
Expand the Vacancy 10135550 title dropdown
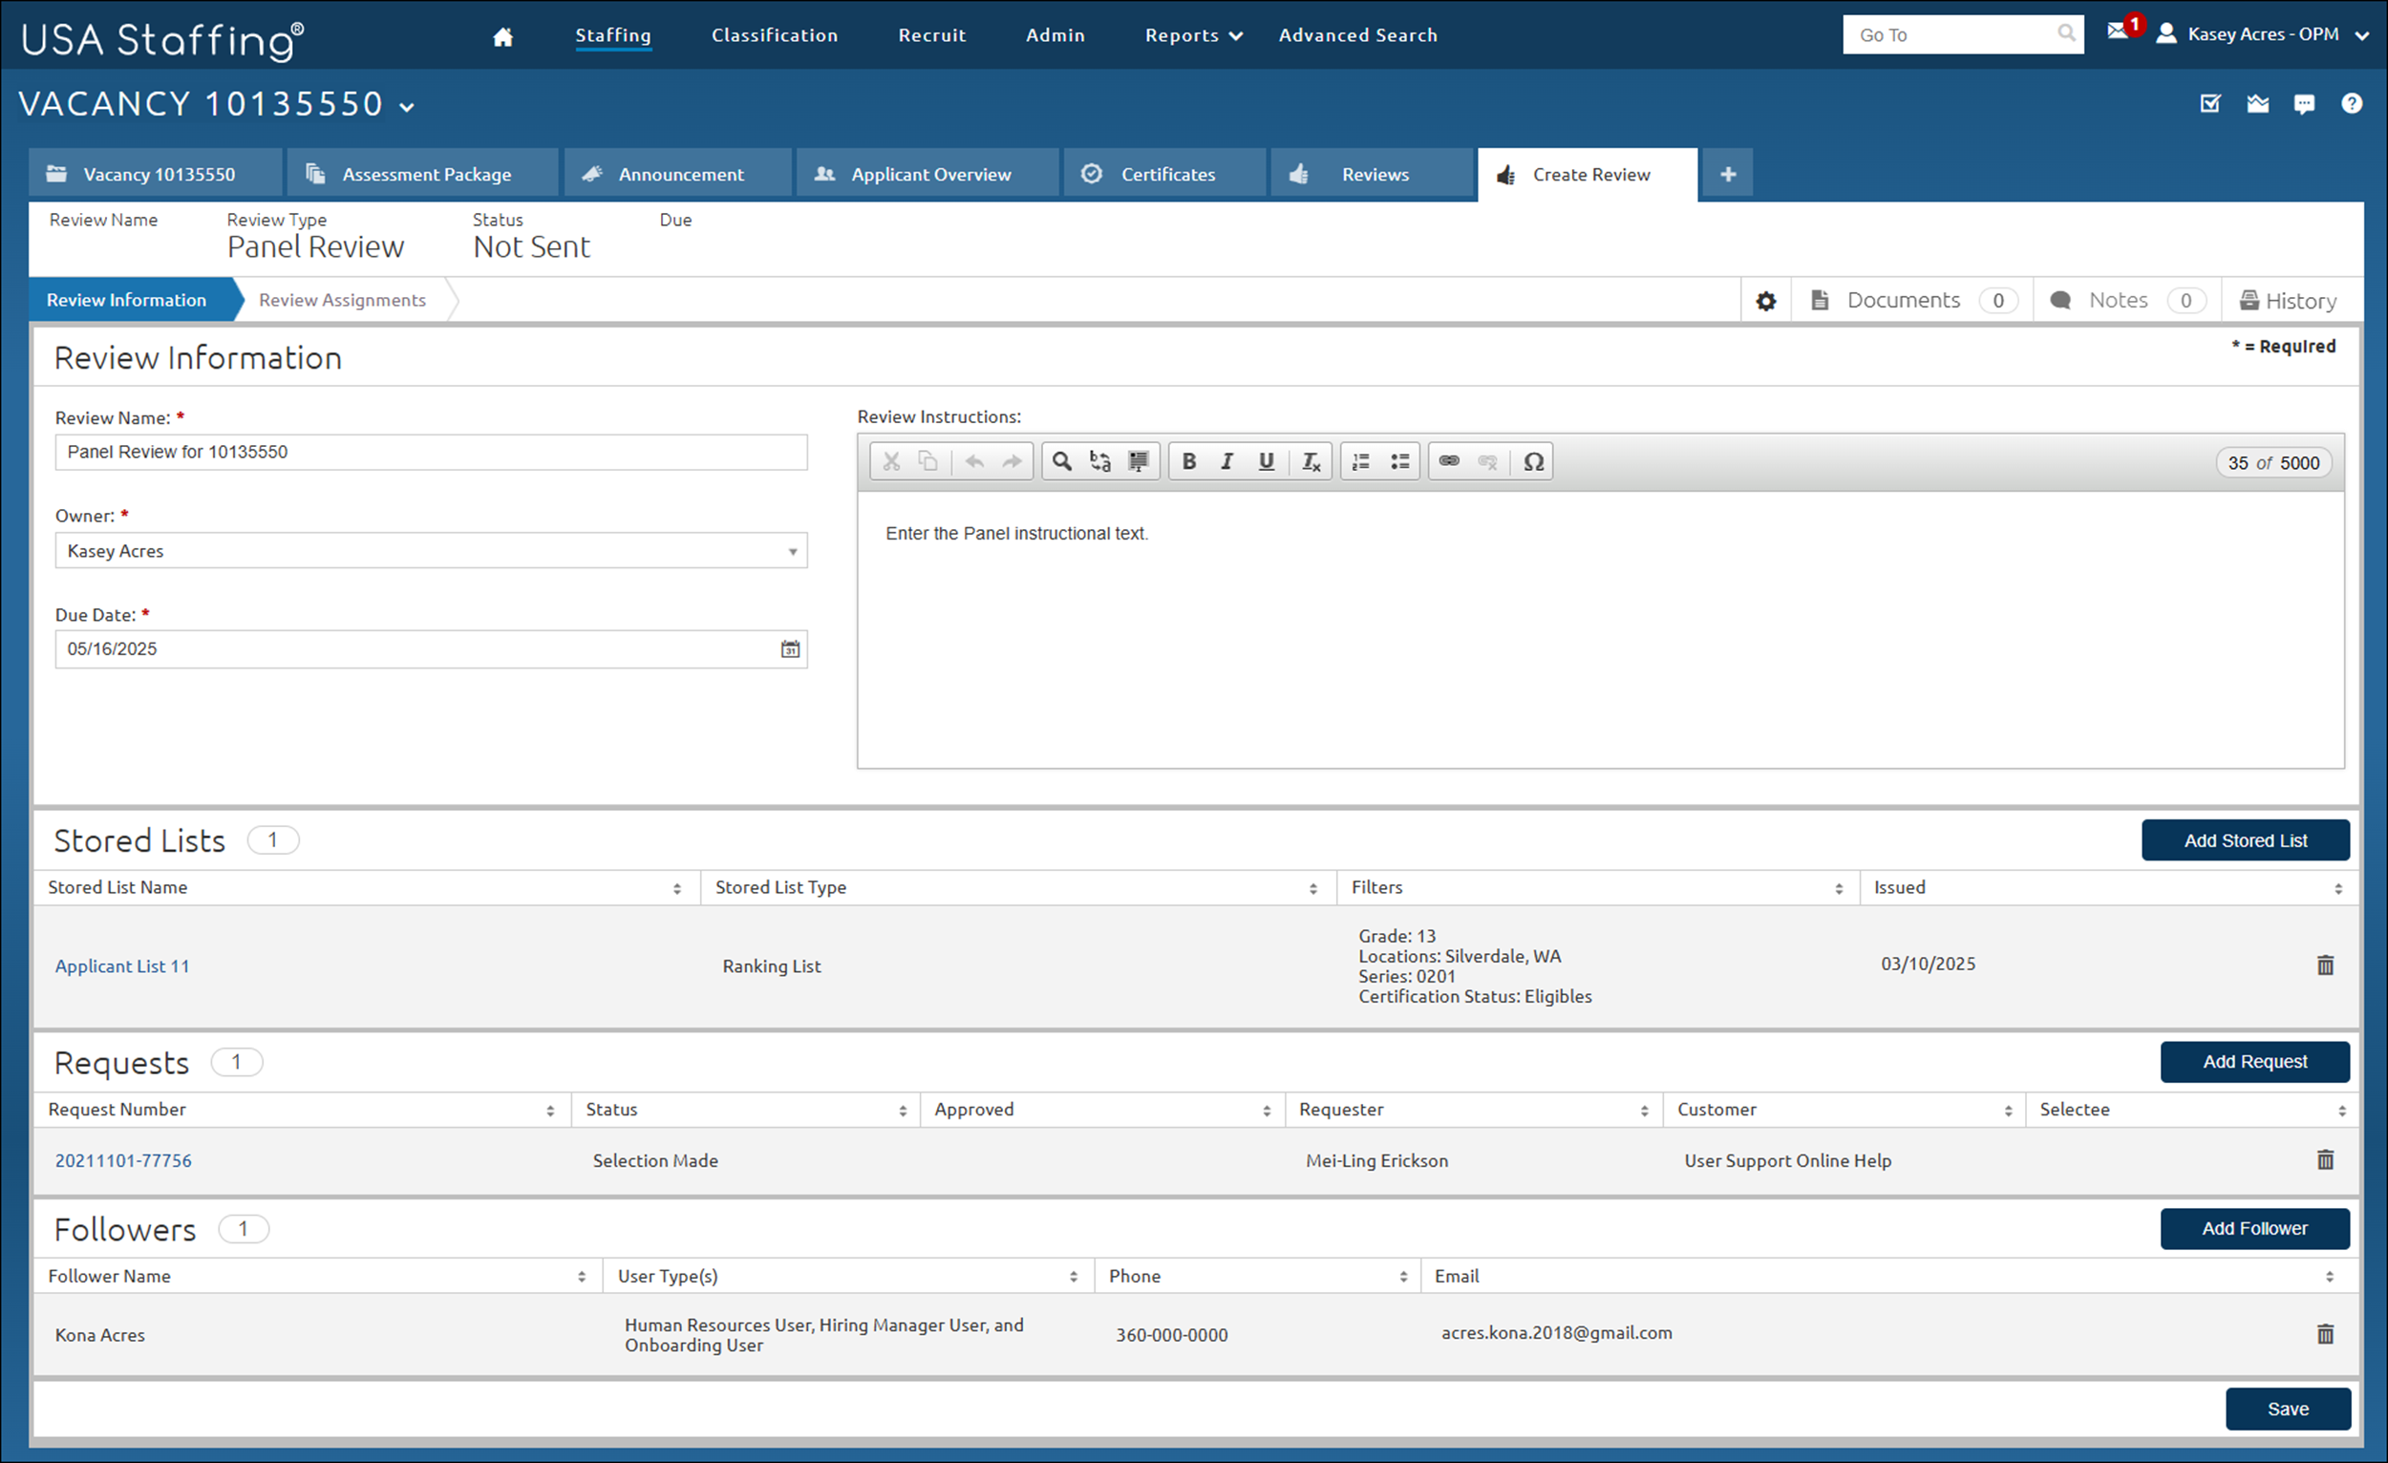pos(407,107)
